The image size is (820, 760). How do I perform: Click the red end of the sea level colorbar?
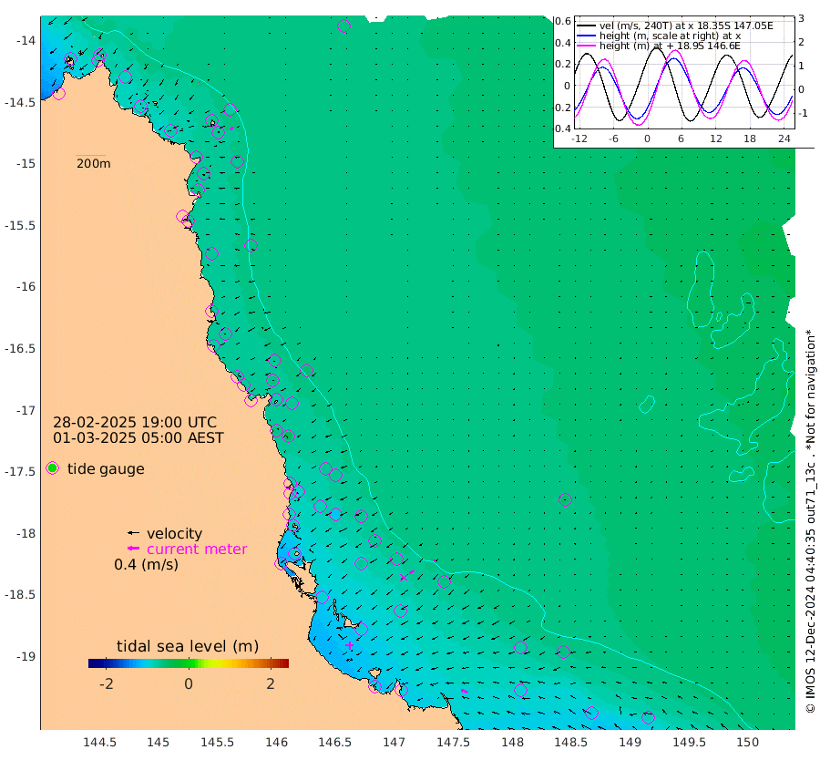(284, 663)
